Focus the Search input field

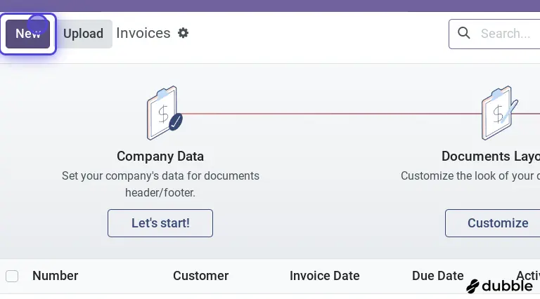click(506, 33)
